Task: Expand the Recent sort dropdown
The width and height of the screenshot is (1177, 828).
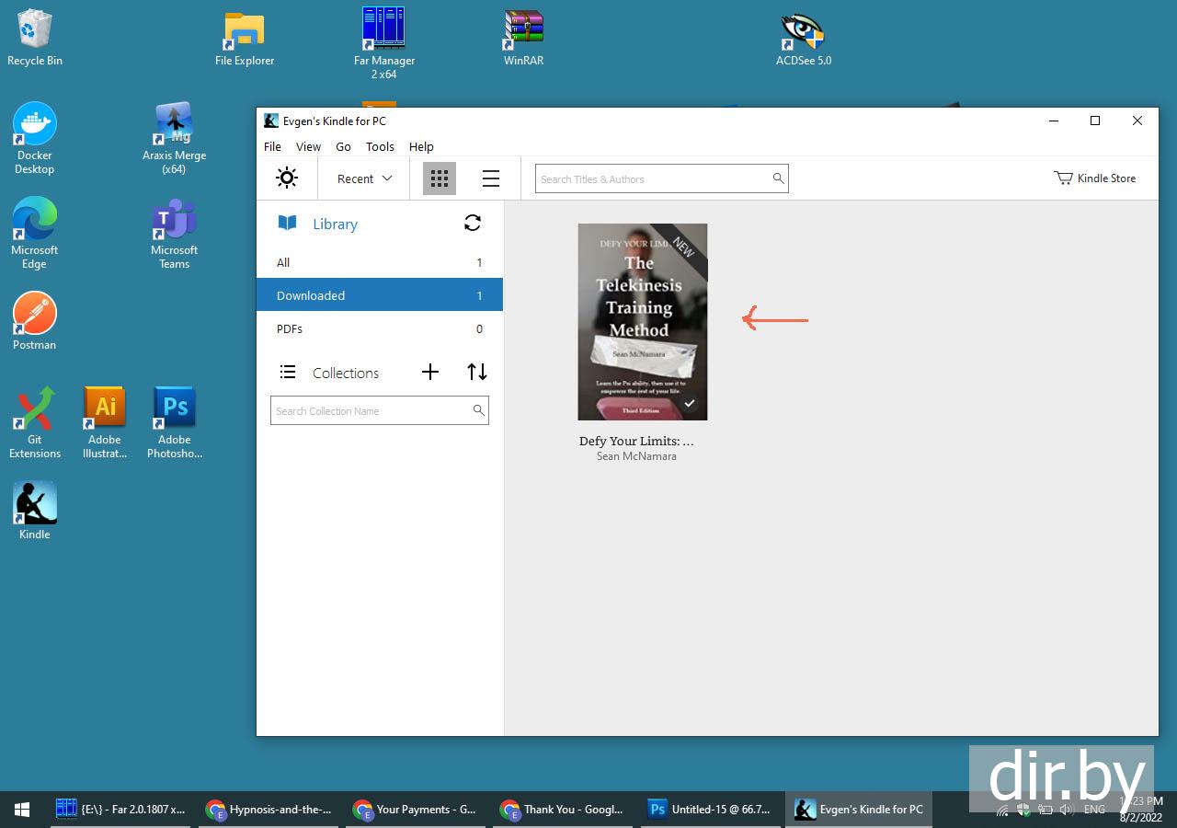Action: [364, 178]
